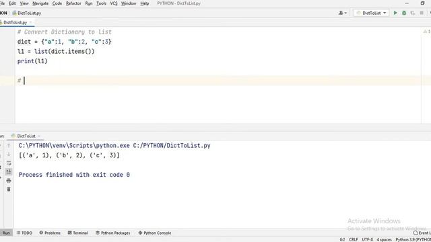Change UTF-8 file encoding in the status bar

pyautogui.click(x=368, y=239)
